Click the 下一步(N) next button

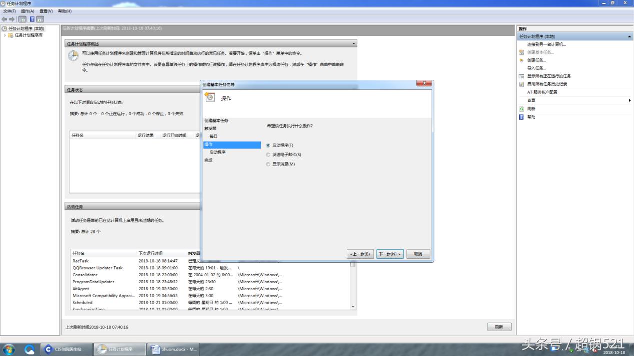(x=390, y=254)
